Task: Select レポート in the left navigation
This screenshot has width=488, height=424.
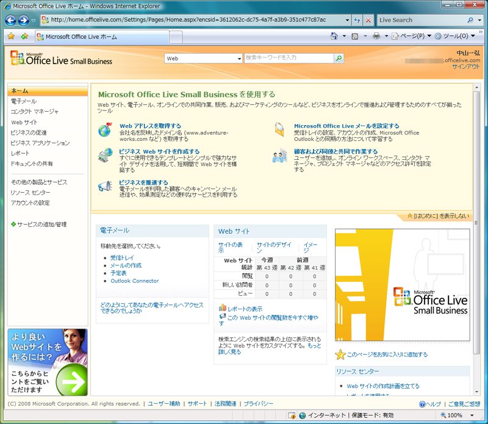Action: coord(20,153)
